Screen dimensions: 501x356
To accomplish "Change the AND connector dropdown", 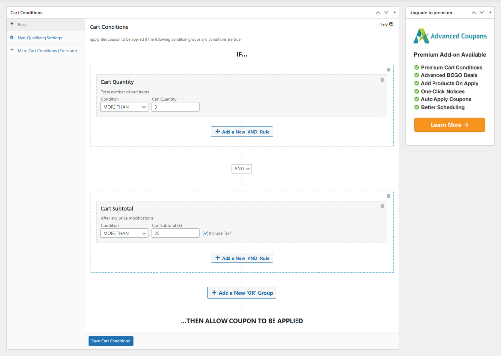I will 242,168.
